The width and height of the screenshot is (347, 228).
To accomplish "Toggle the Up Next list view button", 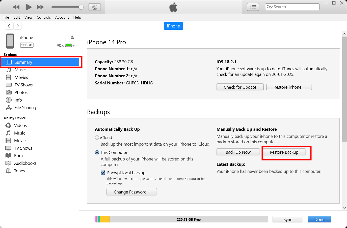I will click(x=253, y=7).
